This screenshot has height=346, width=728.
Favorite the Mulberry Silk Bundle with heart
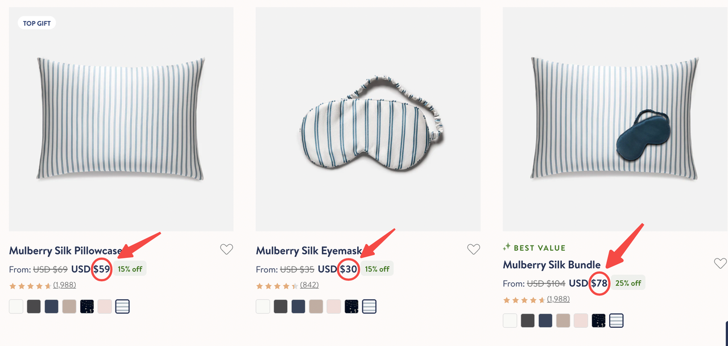click(x=720, y=263)
